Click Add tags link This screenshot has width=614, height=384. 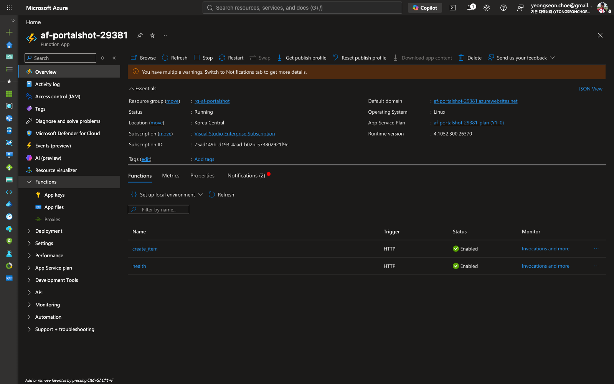[205, 159]
